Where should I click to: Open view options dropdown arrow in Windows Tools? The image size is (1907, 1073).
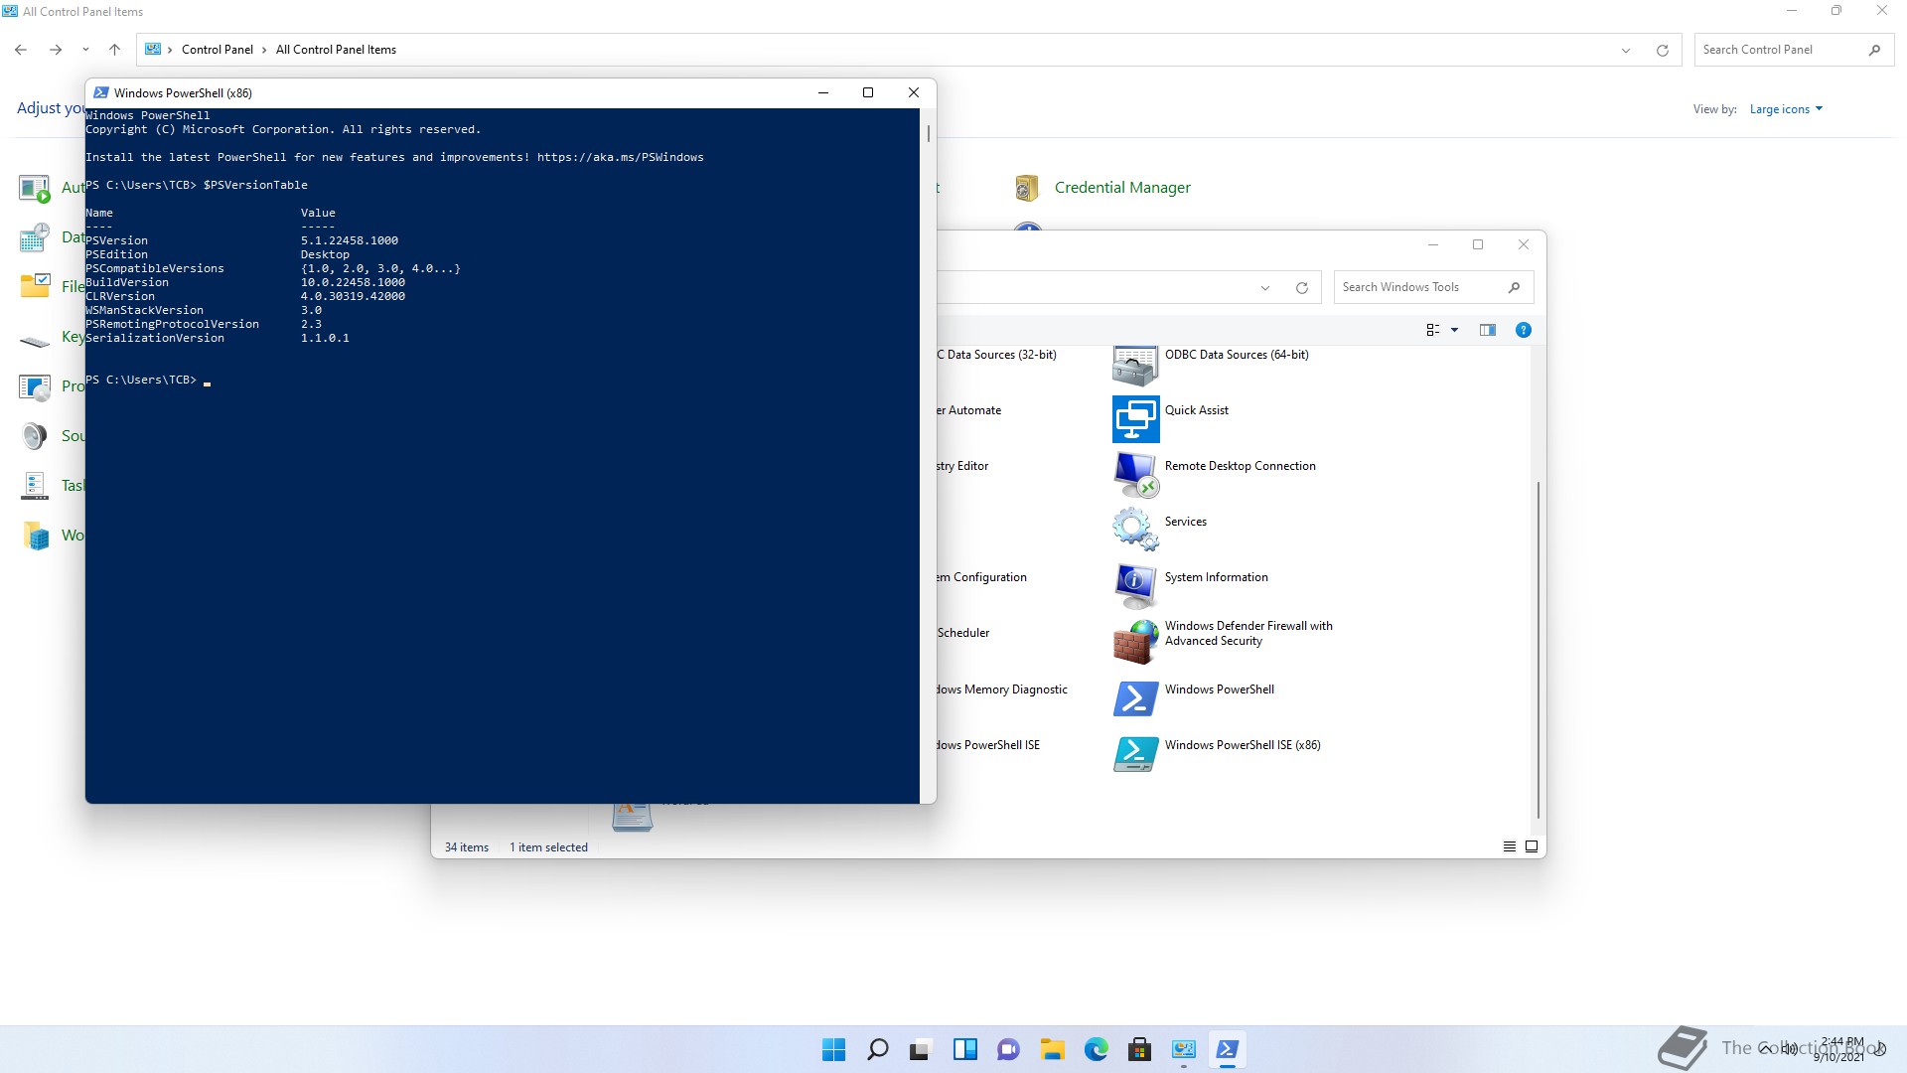pyautogui.click(x=1454, y=330)
